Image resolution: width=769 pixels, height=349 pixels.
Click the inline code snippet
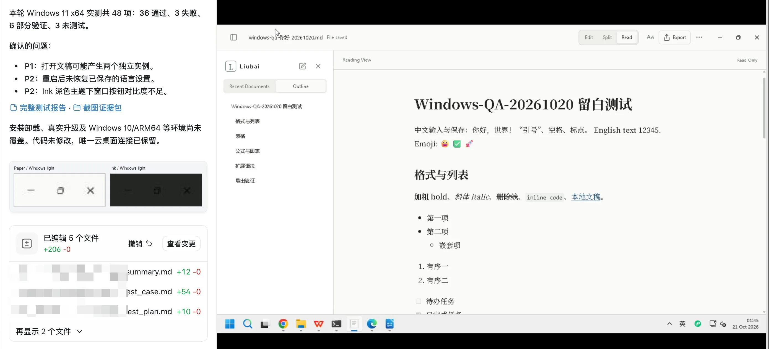(x=544, y=197)
